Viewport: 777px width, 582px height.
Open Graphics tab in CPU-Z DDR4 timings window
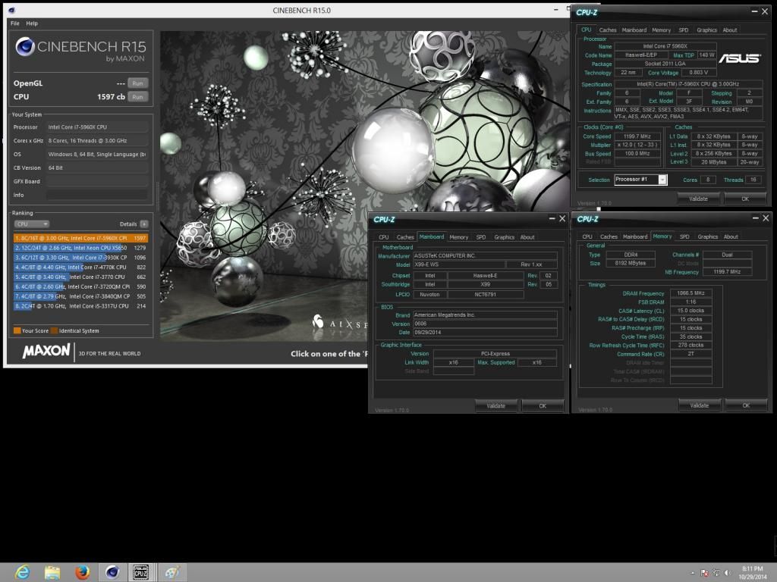[708, 237]
